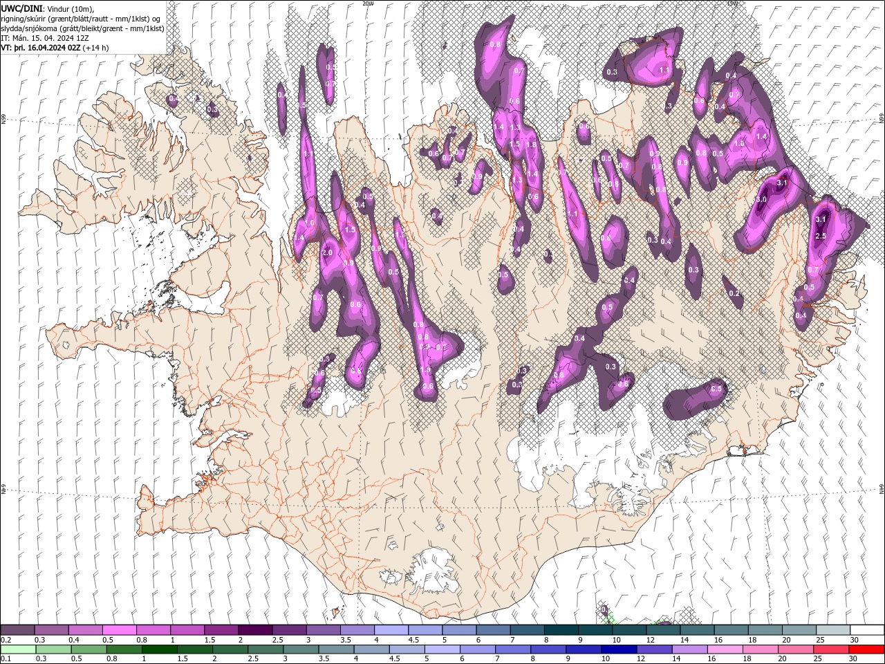
Task: Click the 'rigning/skúrir' legend description line
Action: pos(81,19)
